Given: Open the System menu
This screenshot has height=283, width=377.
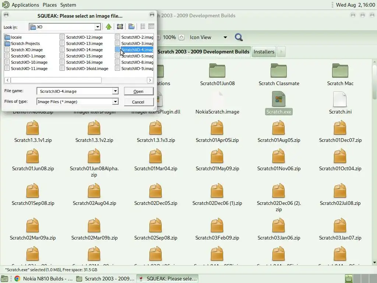Looking at the screenshot, I should coord(68,5).
